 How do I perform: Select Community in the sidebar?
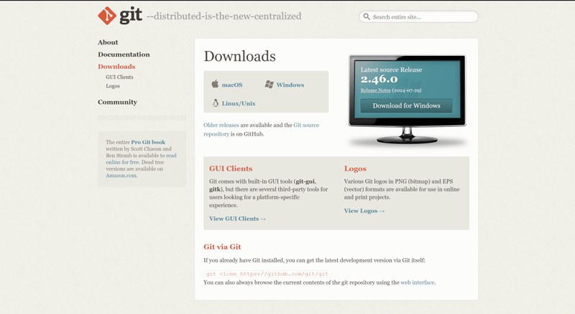point(117,102)
